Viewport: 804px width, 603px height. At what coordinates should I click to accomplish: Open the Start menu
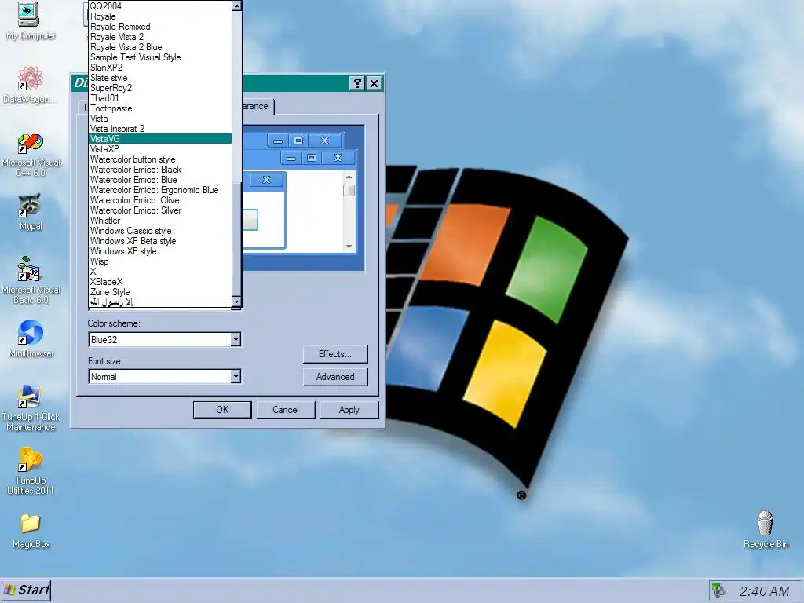[26, 590]
